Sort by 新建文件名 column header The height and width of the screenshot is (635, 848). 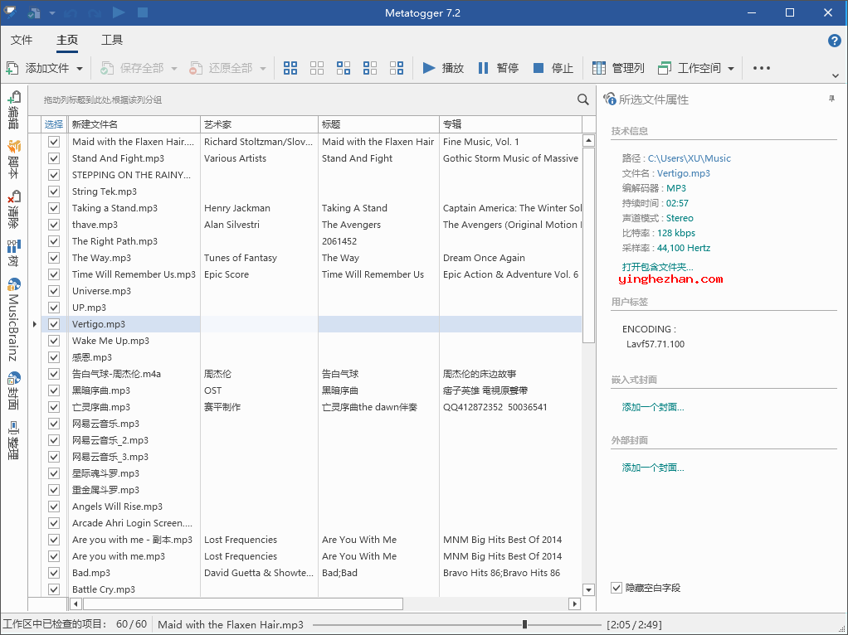[x=134, y=124]
